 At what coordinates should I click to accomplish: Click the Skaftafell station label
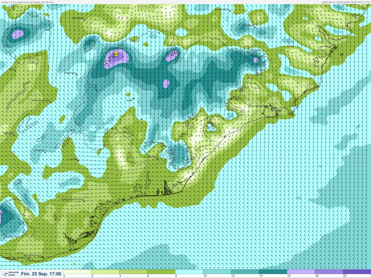[x=152, y=157]
